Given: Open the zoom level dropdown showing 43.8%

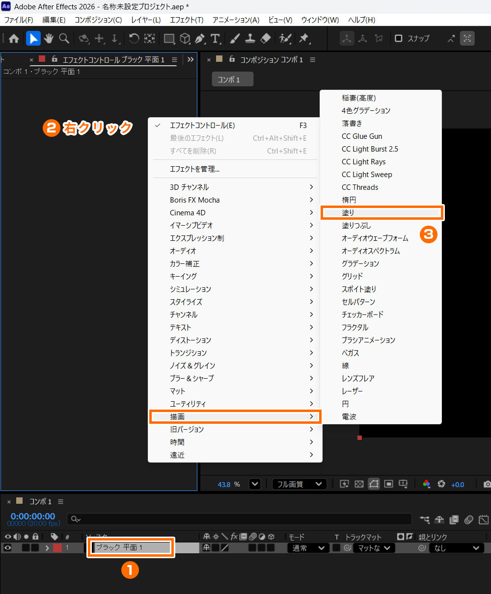Looking at the screenshot, I should 254,484.
